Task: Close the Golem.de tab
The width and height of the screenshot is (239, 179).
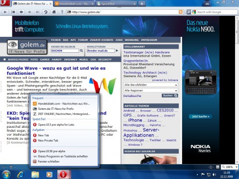Action: pos(50,3)
